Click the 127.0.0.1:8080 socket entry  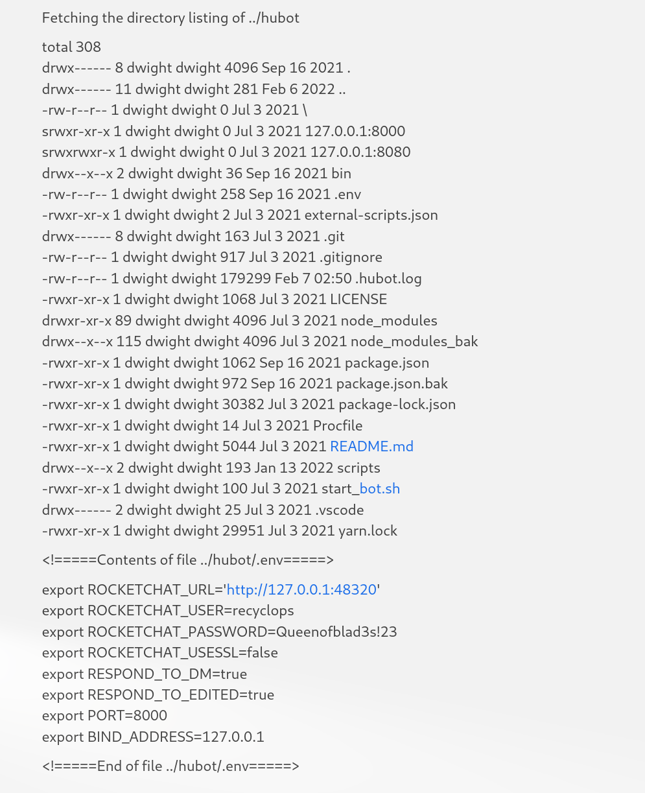point(226,152)
